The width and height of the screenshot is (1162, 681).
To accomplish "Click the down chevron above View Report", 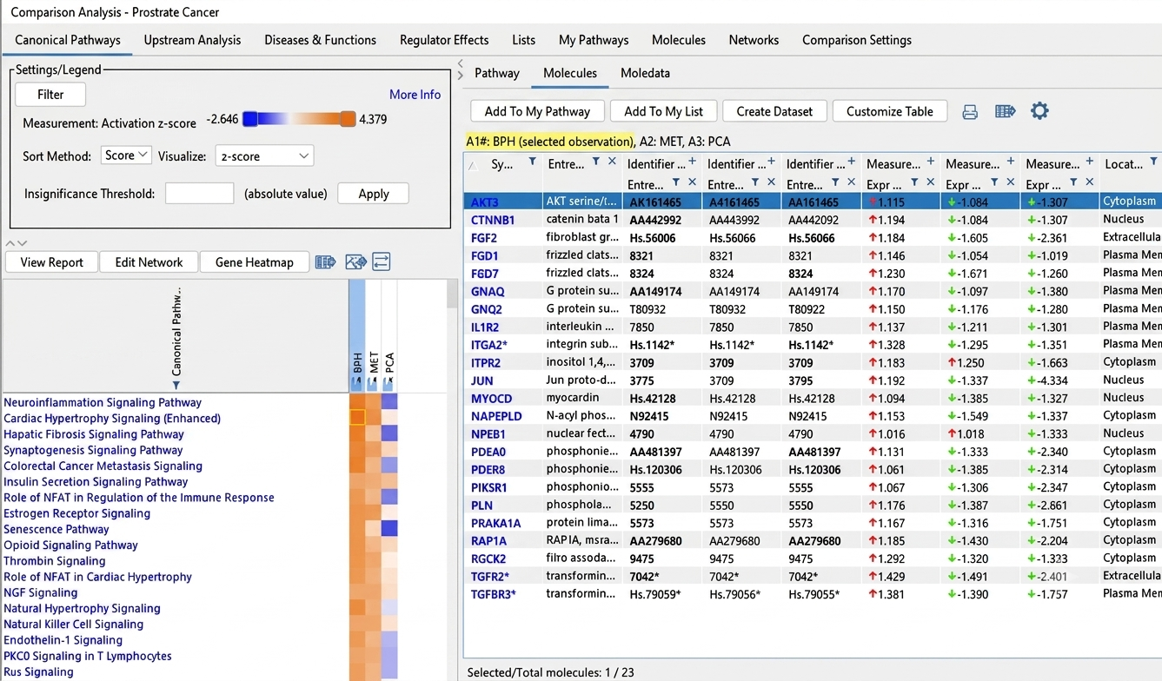I will pos(23,243).
